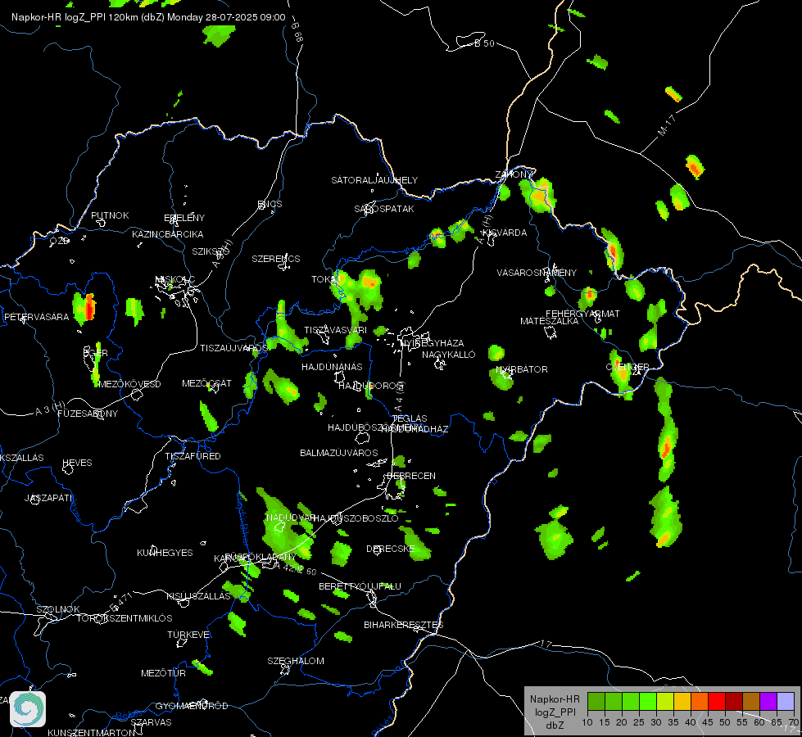The image size is (802, 737).
Task: Click the TÚRKEVE city label
Action: click(189, 634)
